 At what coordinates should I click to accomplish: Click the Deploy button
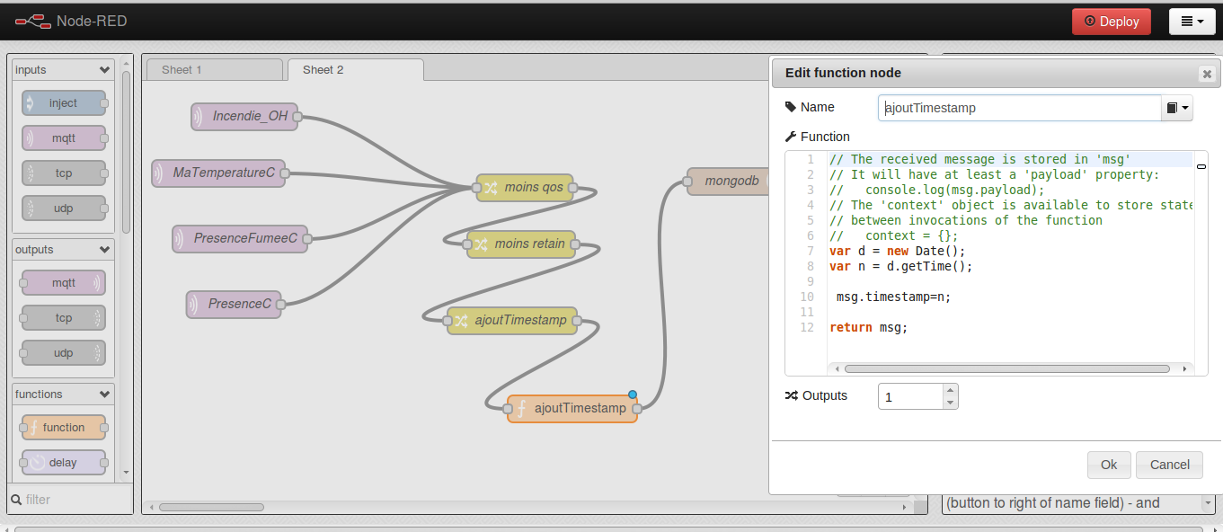(x=1111, y=22)
